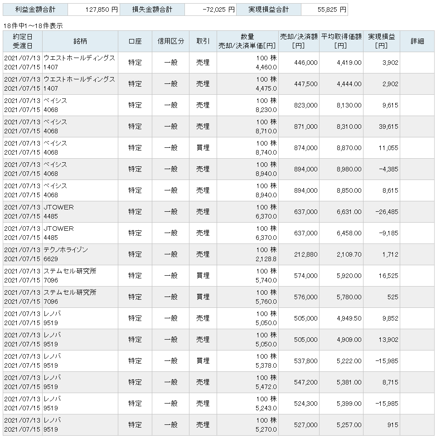Click the average cost 2,109.70
The width and height of the screenshot is (436, 438).
pos(349,254)
